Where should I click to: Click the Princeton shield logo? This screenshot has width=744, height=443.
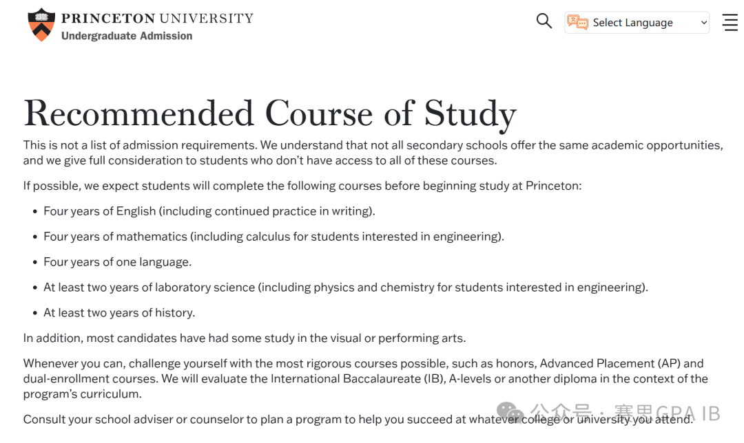[x=41, y=25]
